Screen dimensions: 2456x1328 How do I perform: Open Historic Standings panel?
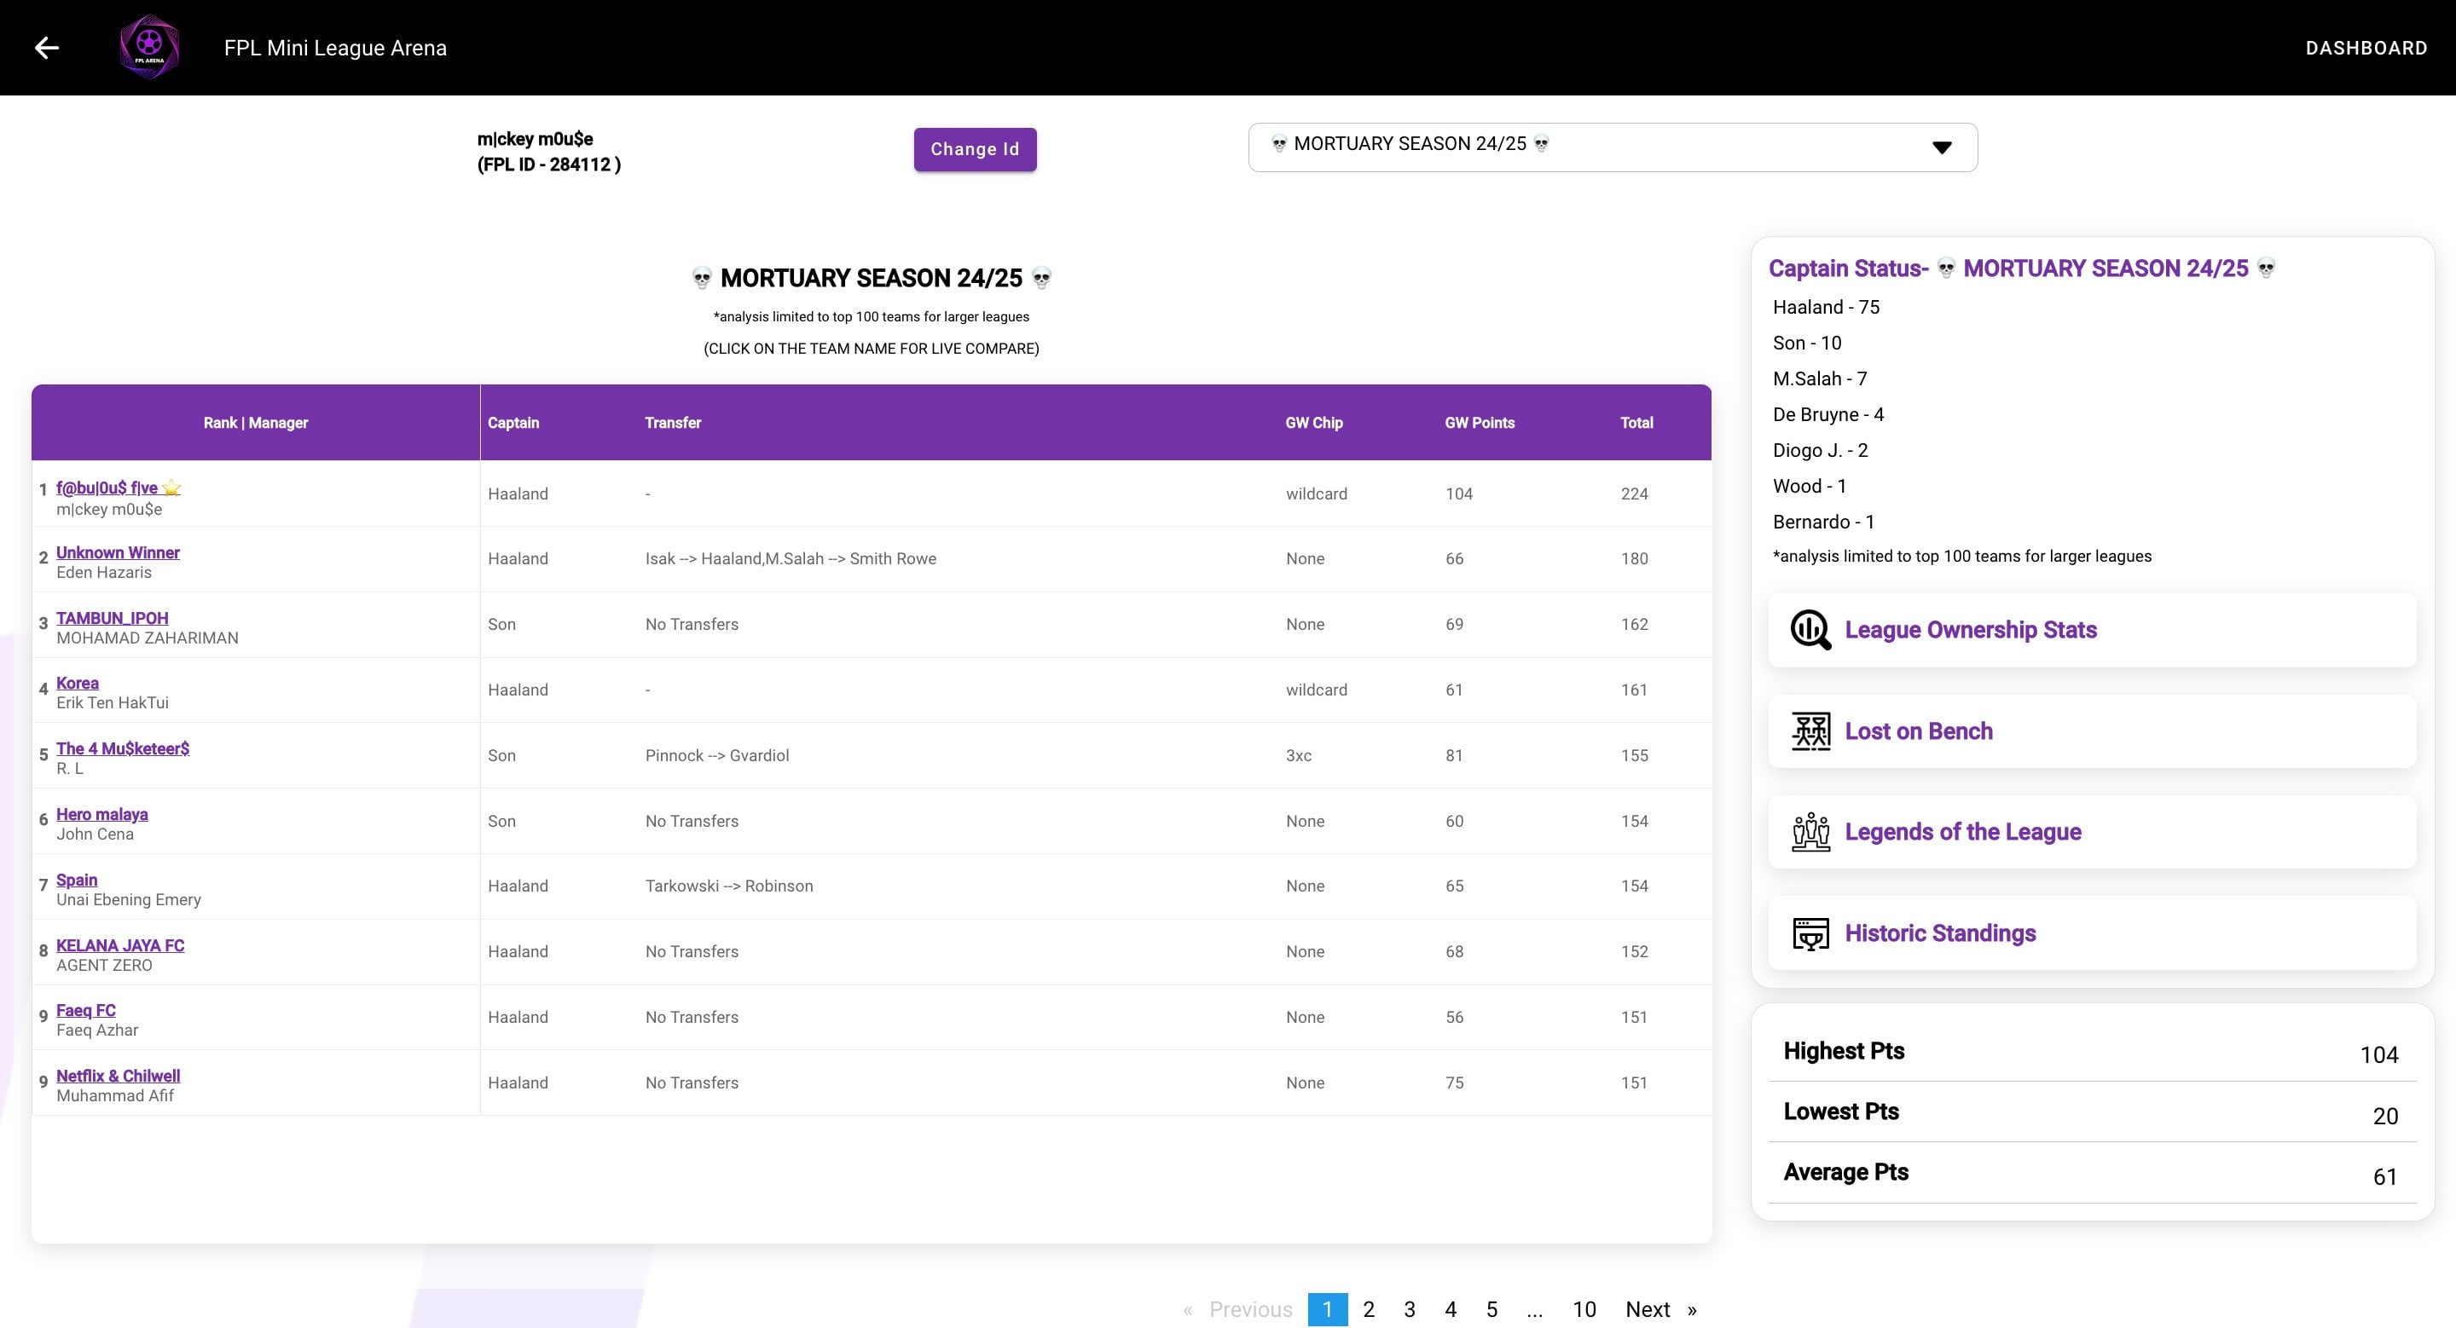2092,932
